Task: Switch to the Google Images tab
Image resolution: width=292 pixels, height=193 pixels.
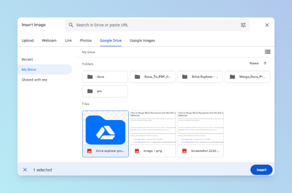Action: tap(142, 41)
